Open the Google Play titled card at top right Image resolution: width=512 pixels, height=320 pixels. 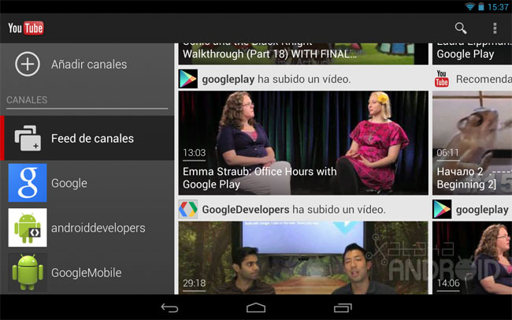[x=472, y=54]
